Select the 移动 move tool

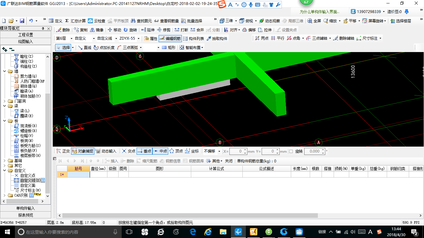(114, 30)
